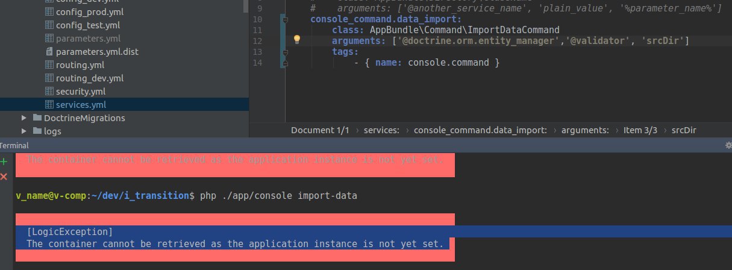Close the terminal session with red X
The width and height of the screenshot is (732, 270).
(4, 176)
